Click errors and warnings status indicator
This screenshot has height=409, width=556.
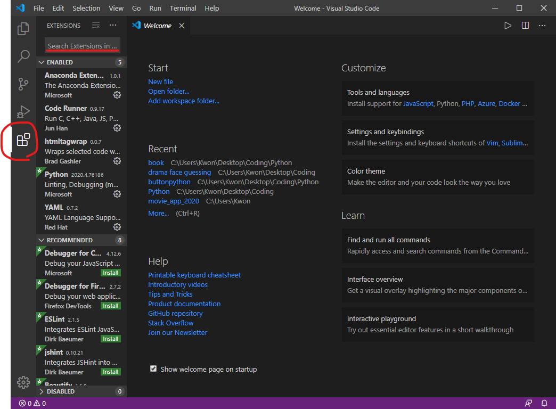32,403
